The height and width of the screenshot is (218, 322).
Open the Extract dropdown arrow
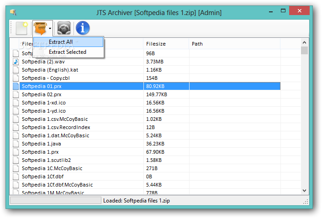click(x=50, y=28)
